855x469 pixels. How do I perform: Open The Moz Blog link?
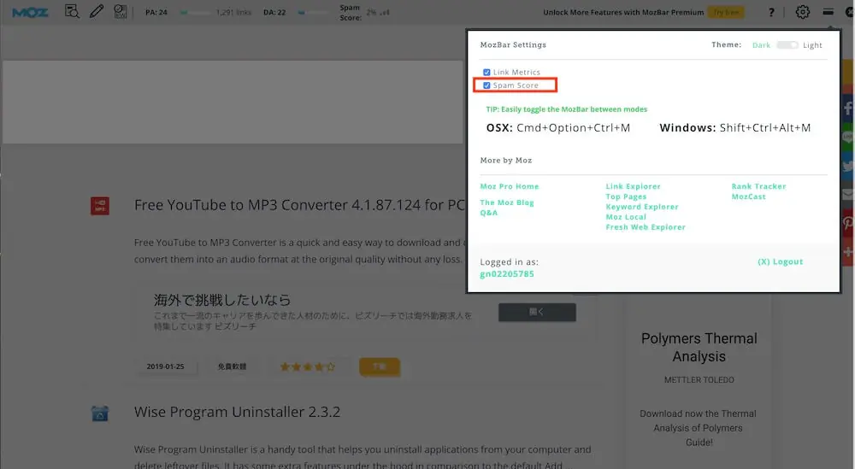click(507, 202)
